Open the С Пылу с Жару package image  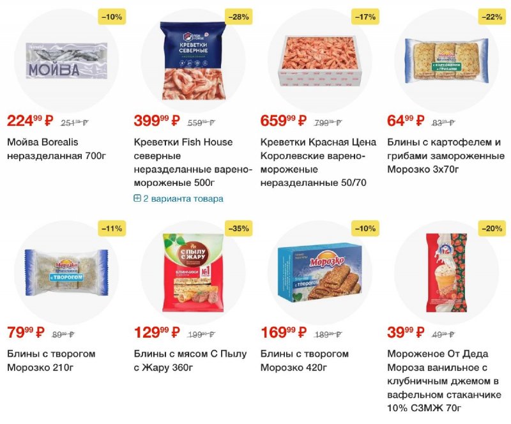coord(194,273)
